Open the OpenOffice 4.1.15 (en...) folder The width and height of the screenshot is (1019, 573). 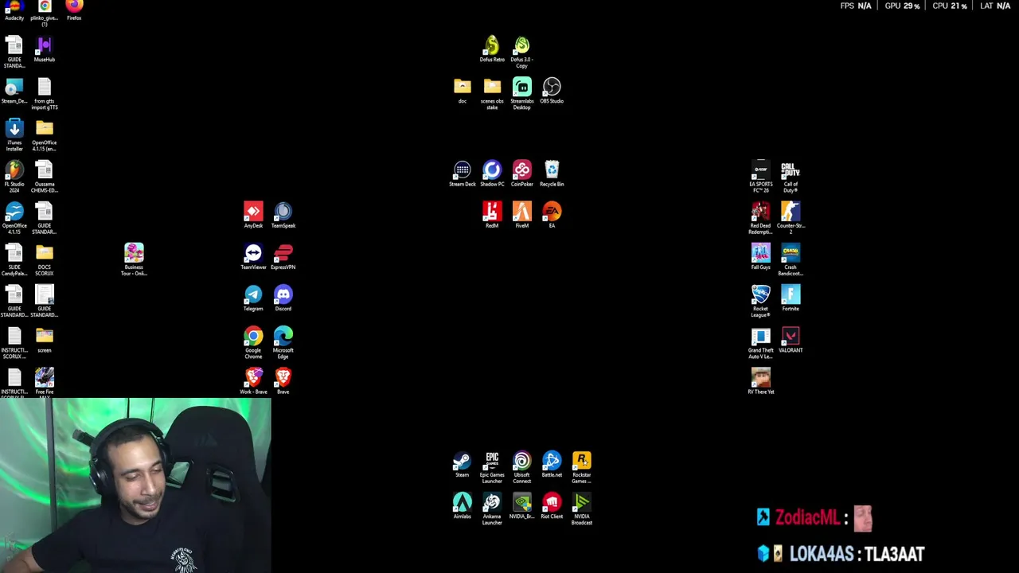[45, 134]
